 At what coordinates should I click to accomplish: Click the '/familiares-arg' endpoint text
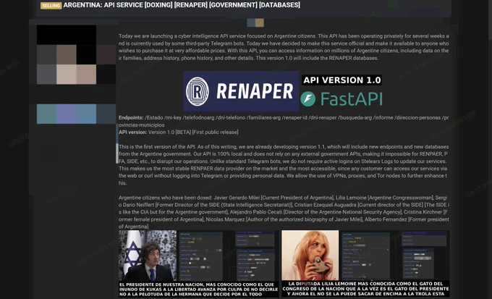264,118
